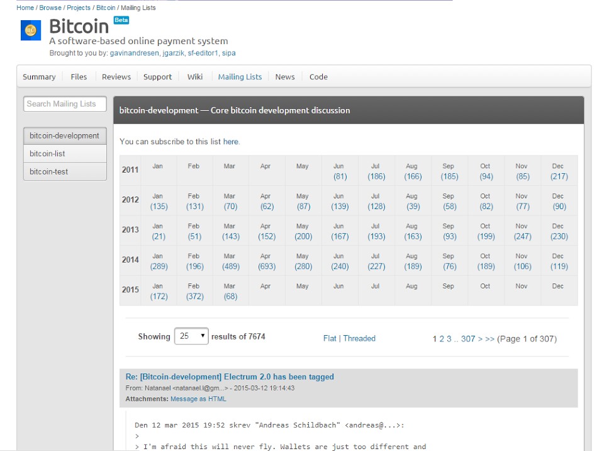609x451 pixels.
Task: Select the Mailing Lists tab
Action: coord(240,77)
